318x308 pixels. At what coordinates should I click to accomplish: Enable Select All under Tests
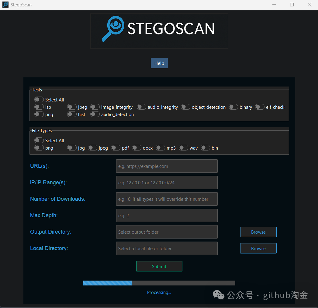click(x=39, y=99)
